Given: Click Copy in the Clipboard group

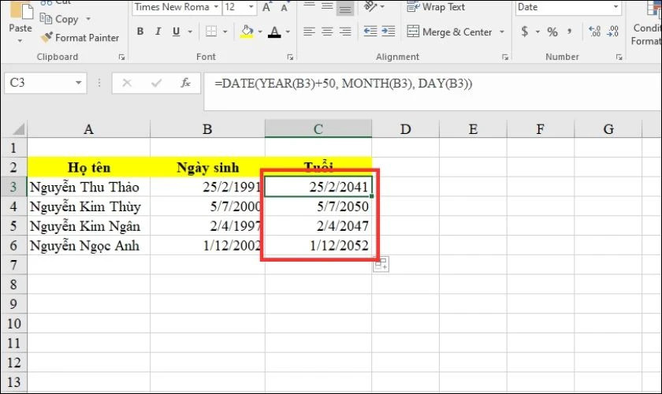Looking at the screenshot, I should [59, 19].
